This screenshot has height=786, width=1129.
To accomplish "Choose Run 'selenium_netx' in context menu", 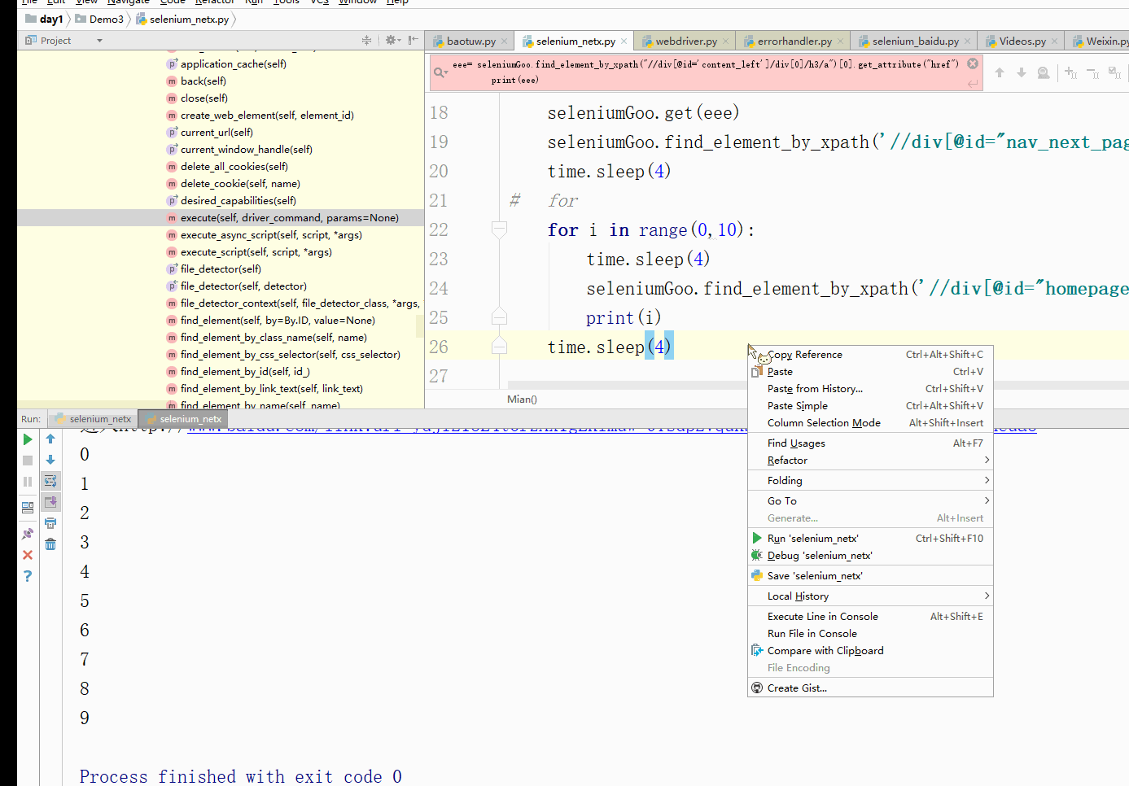I will 812,539.
